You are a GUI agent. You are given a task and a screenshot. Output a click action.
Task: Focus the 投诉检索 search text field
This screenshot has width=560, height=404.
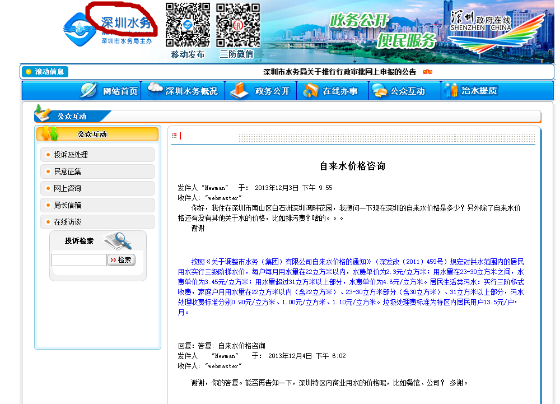(x=79, y=260)
